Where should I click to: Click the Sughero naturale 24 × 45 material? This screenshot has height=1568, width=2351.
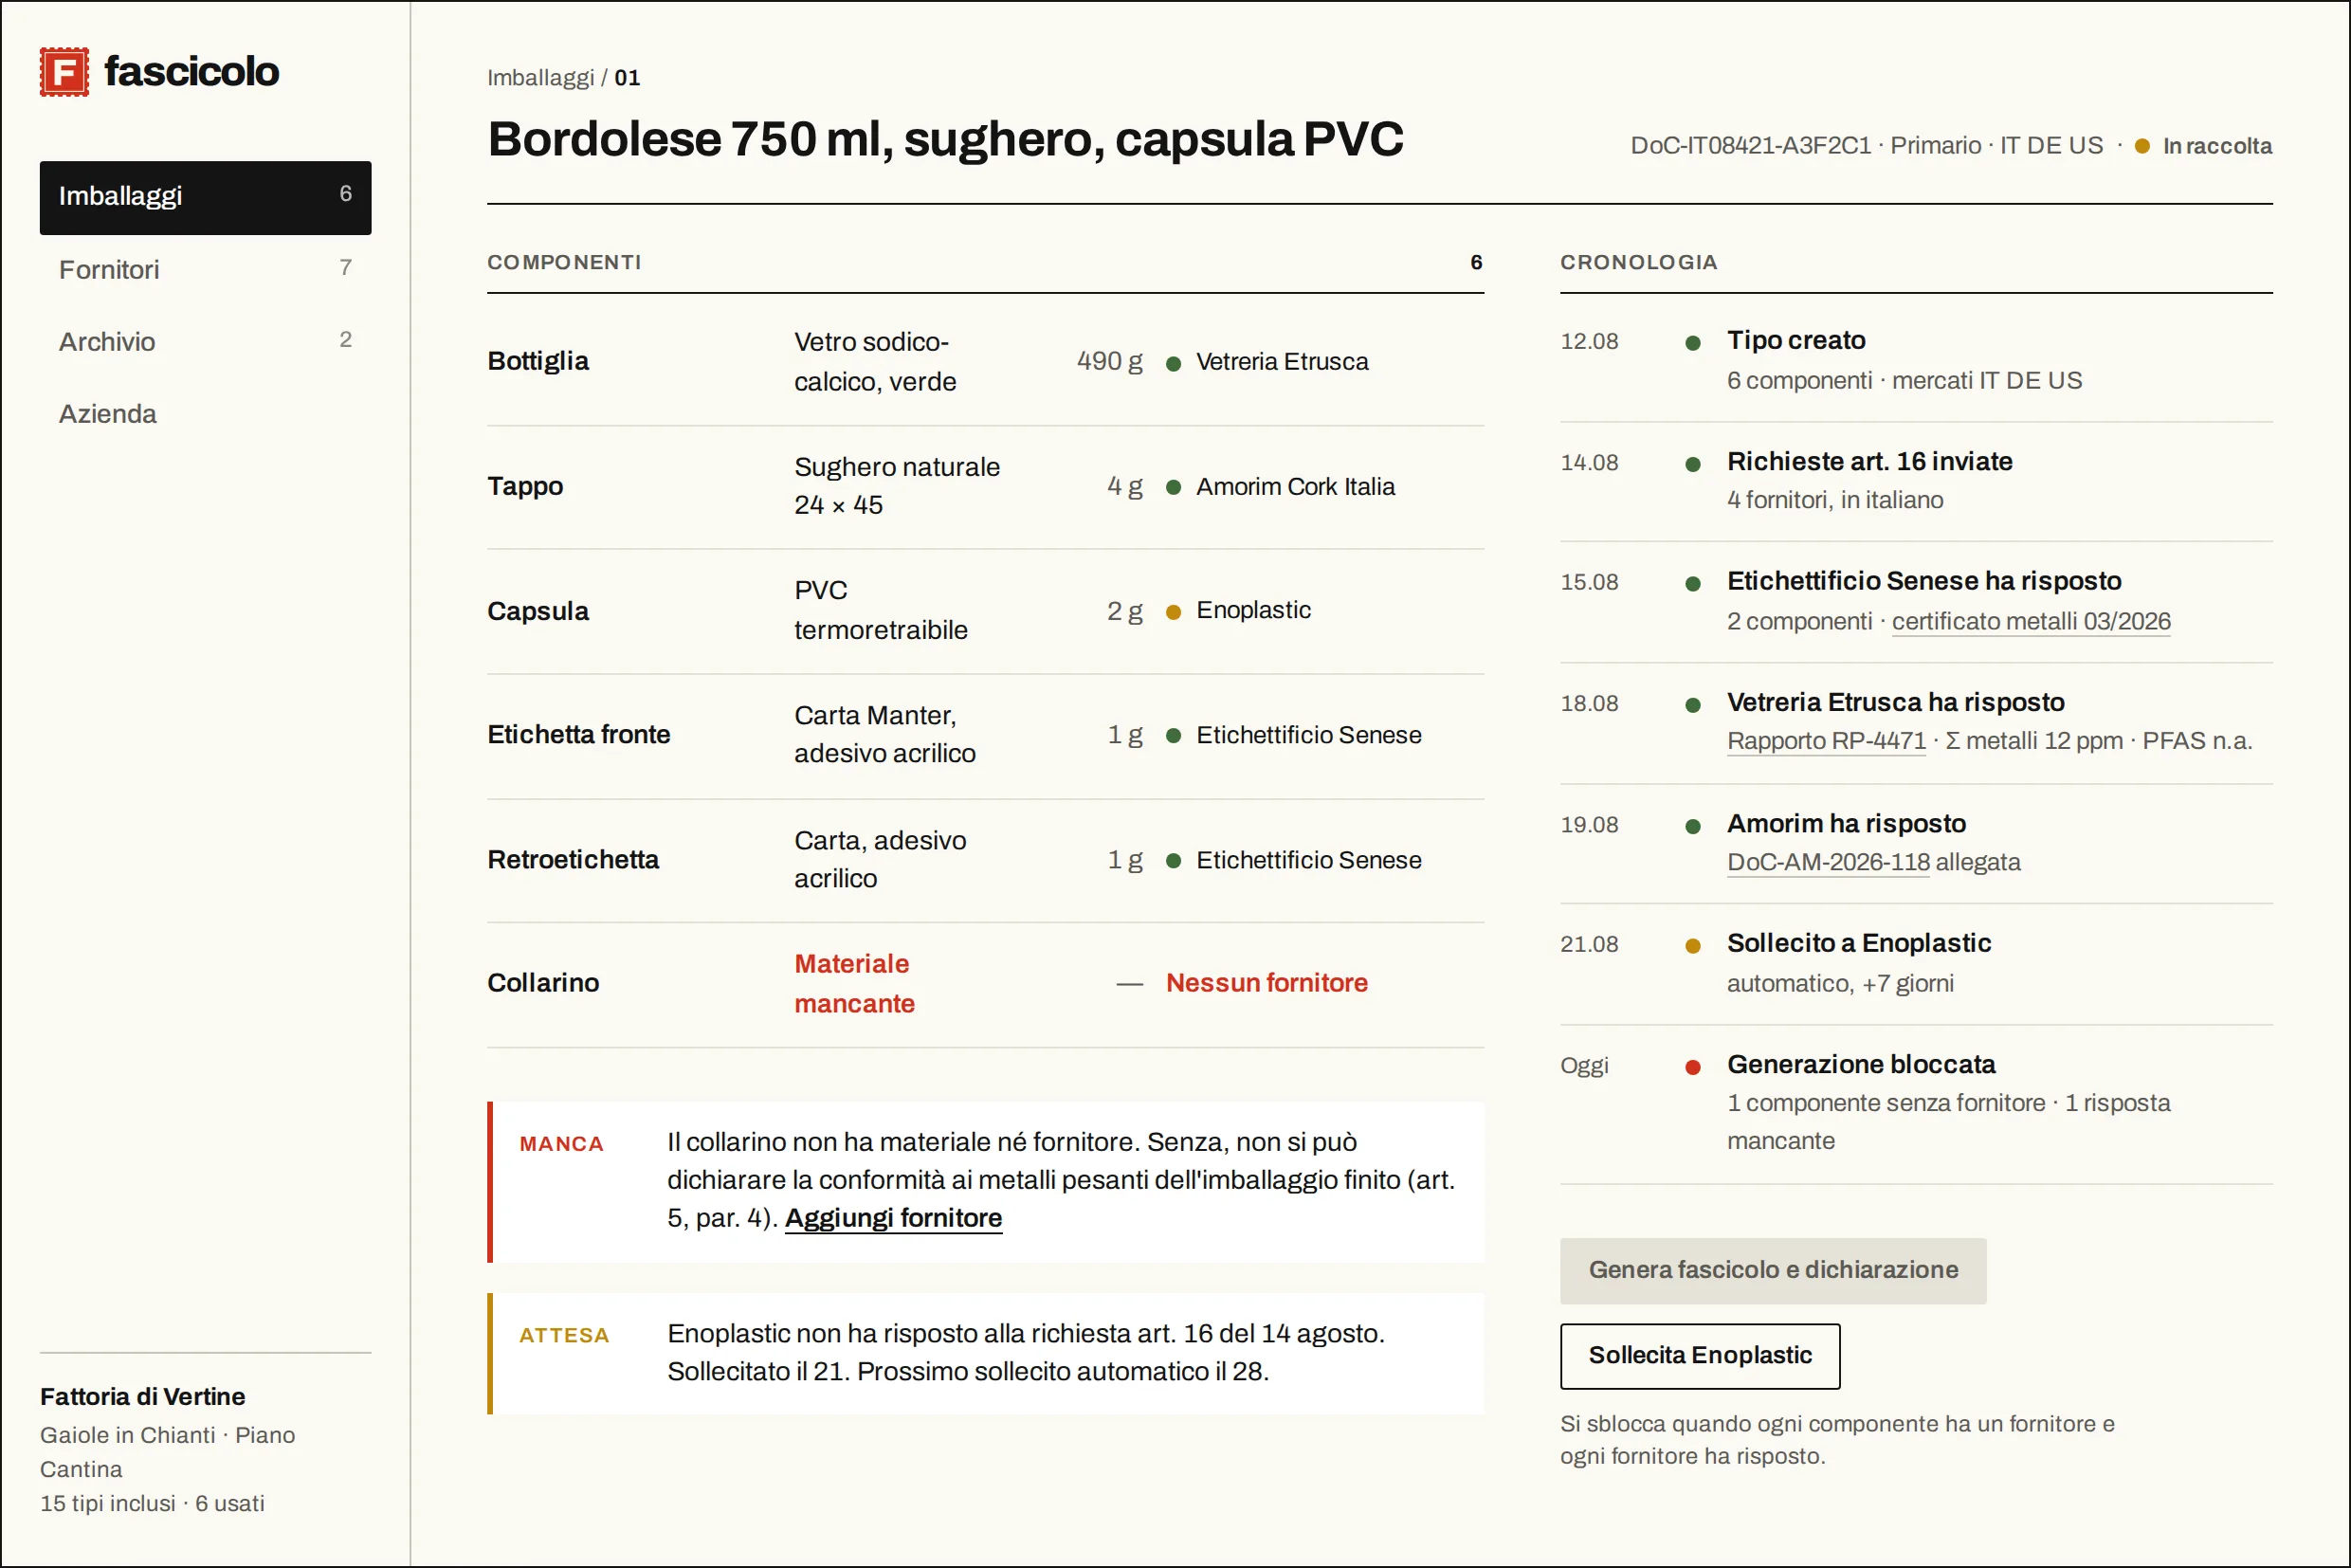click(x=897, y=486)
